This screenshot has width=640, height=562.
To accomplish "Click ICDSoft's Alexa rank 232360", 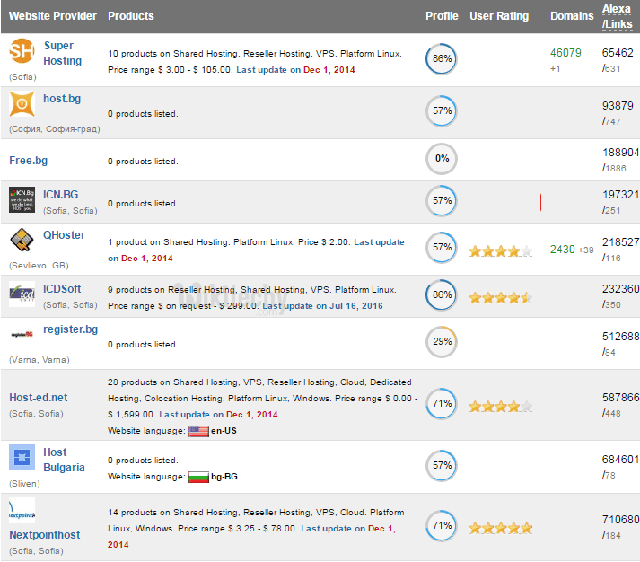I will pyautogui.click(x=620, y=289).
